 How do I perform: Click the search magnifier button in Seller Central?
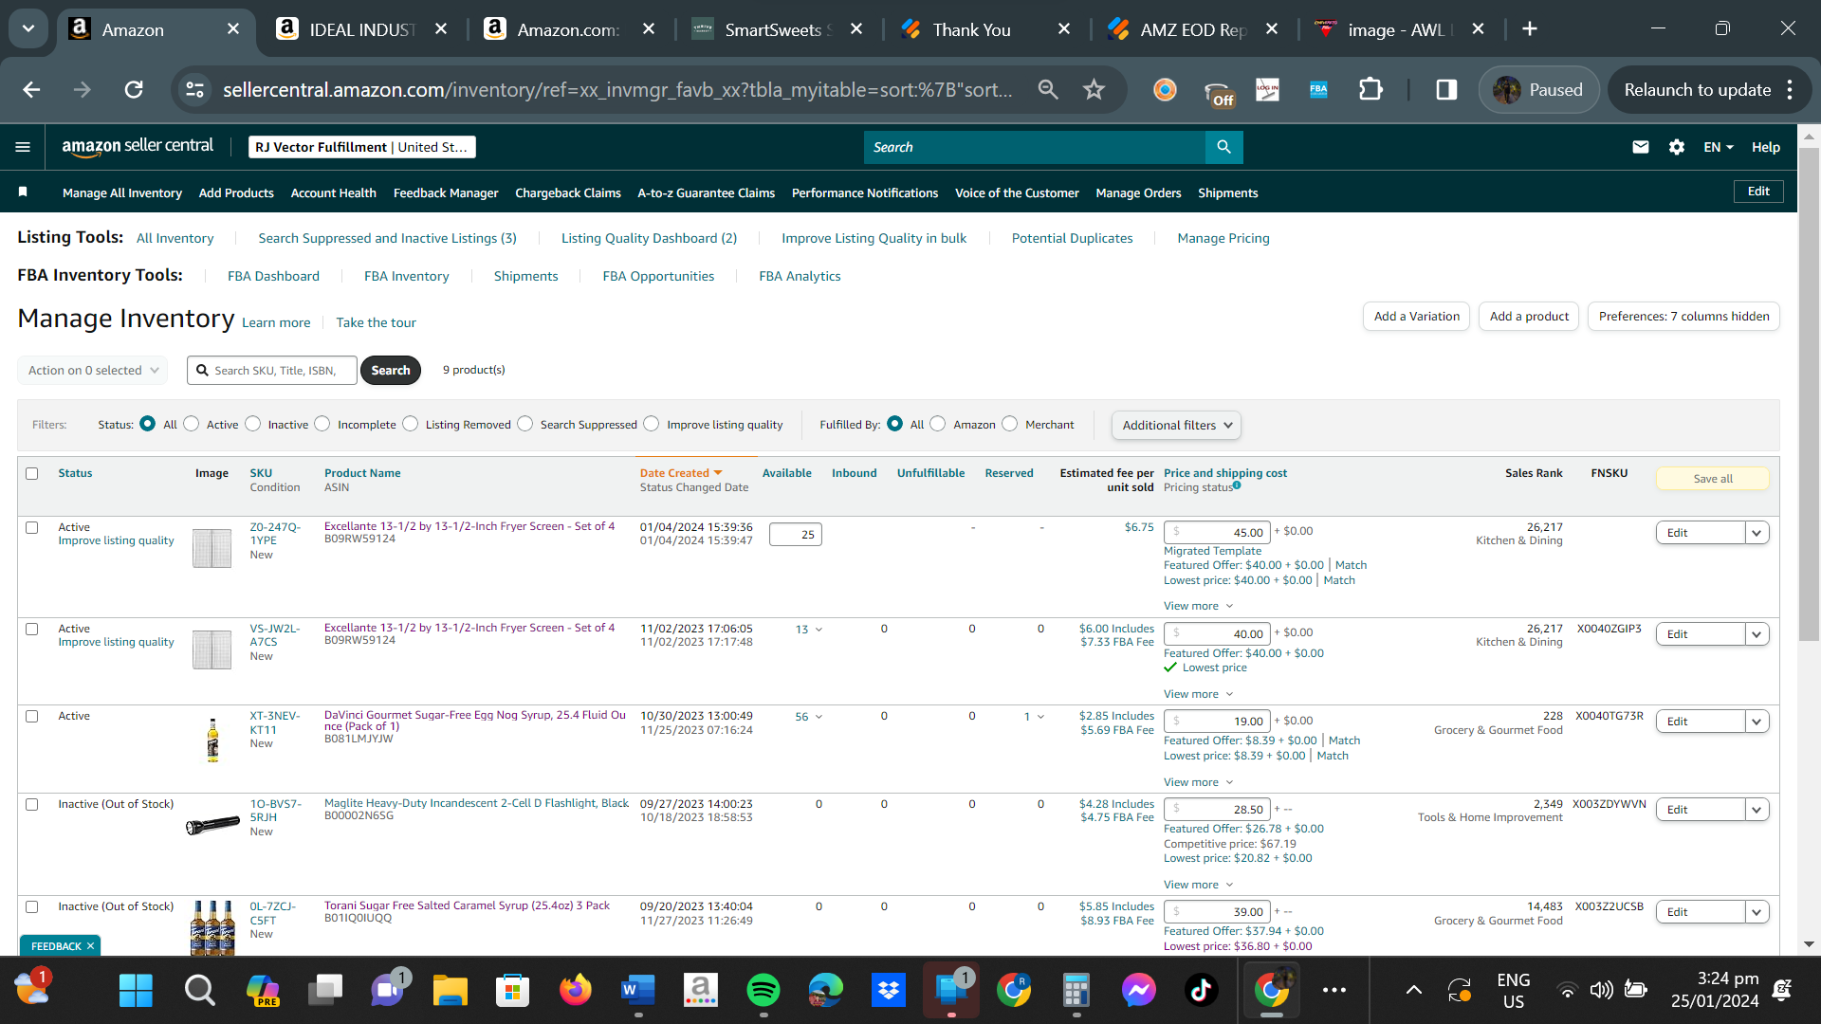tap(1223, 147)
